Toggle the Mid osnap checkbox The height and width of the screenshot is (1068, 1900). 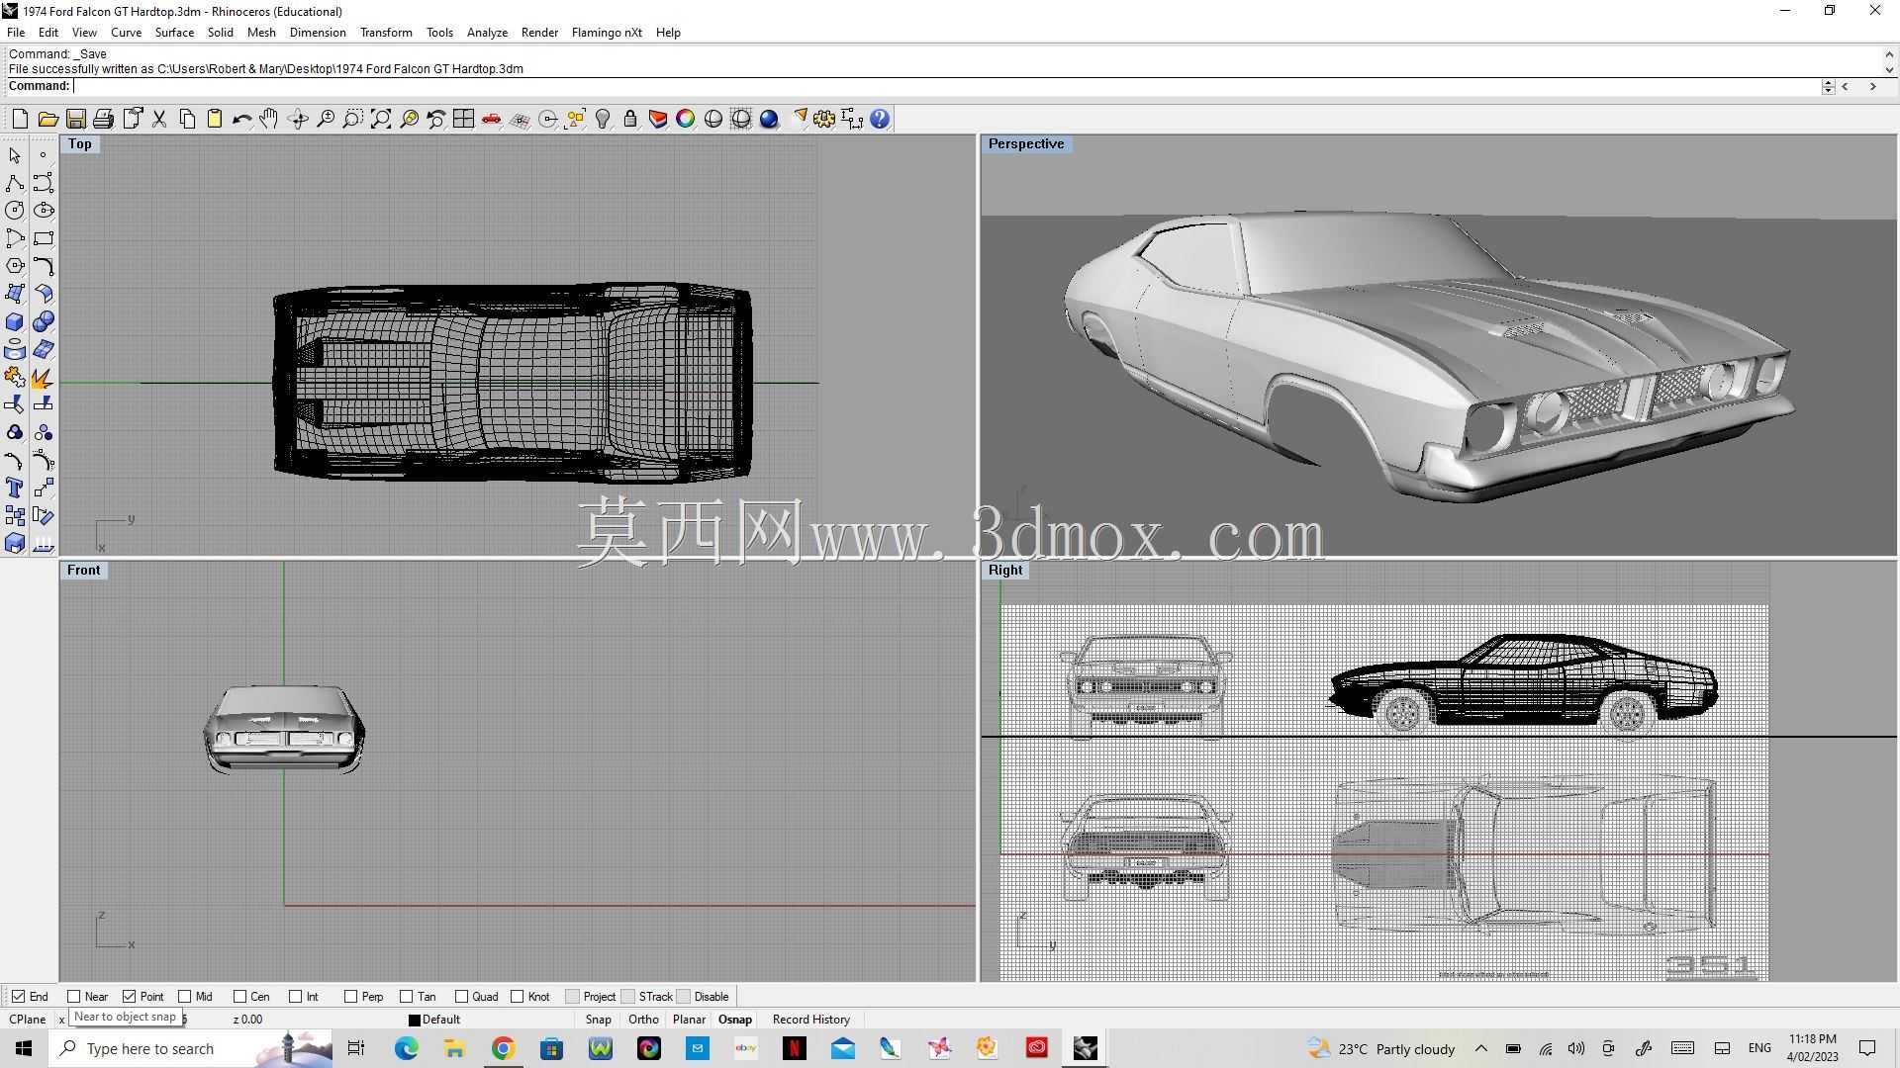(x=184, y=997)
